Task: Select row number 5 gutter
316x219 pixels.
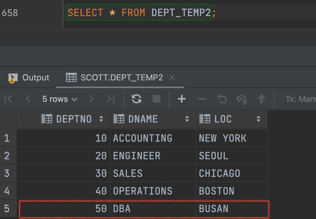Action: [8, 209]
